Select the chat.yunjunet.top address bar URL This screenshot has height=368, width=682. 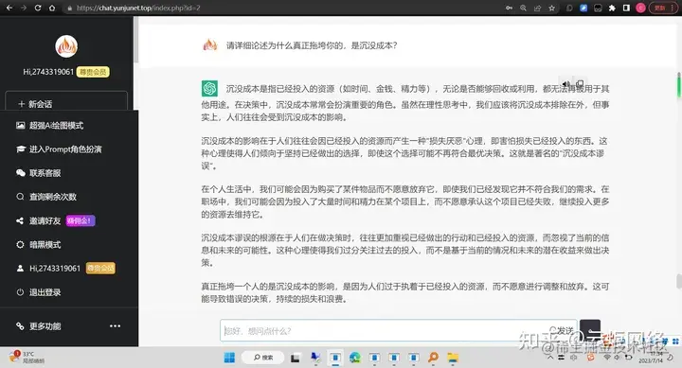138,8
